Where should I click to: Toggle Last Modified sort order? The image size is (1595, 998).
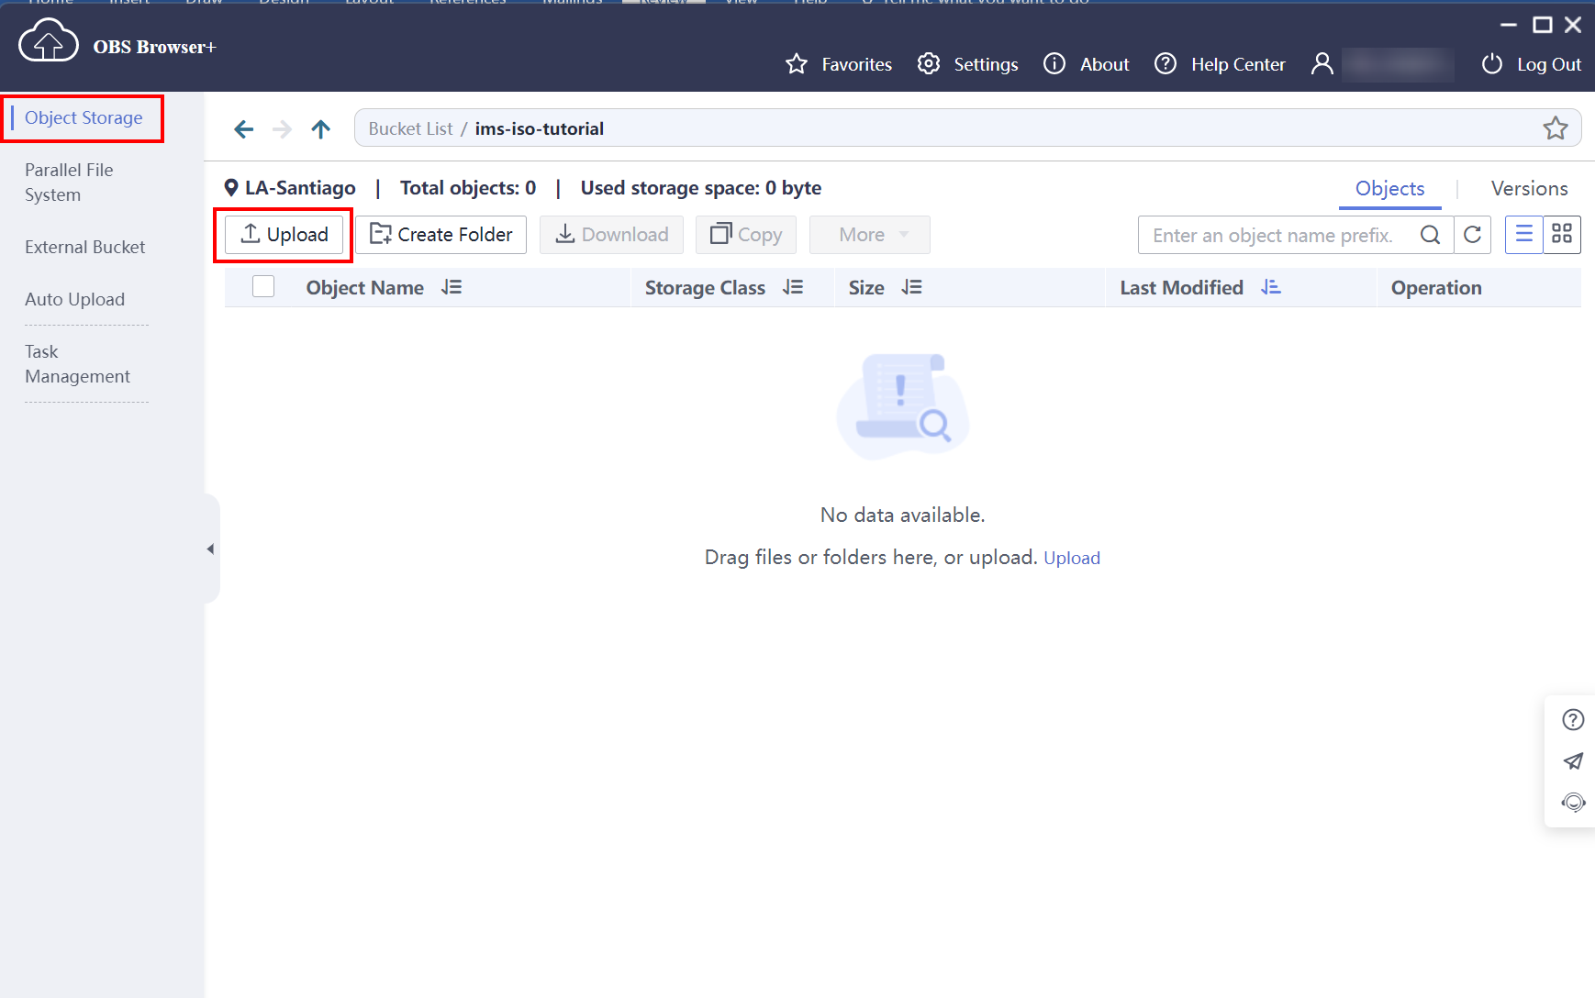coord(1270,288)
